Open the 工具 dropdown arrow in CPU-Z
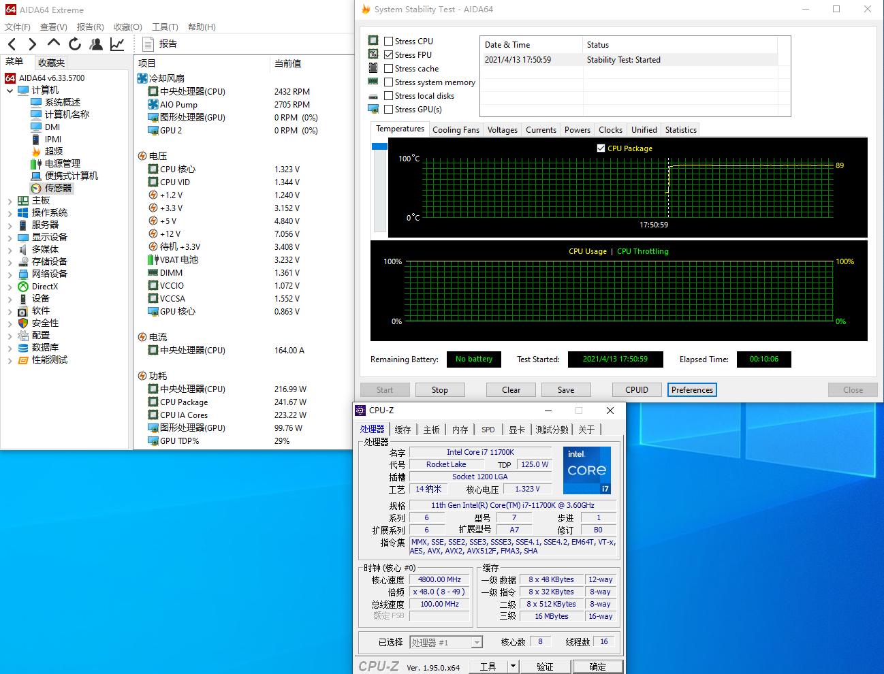The height and width of the screenshot is (674, 884). 514,667
